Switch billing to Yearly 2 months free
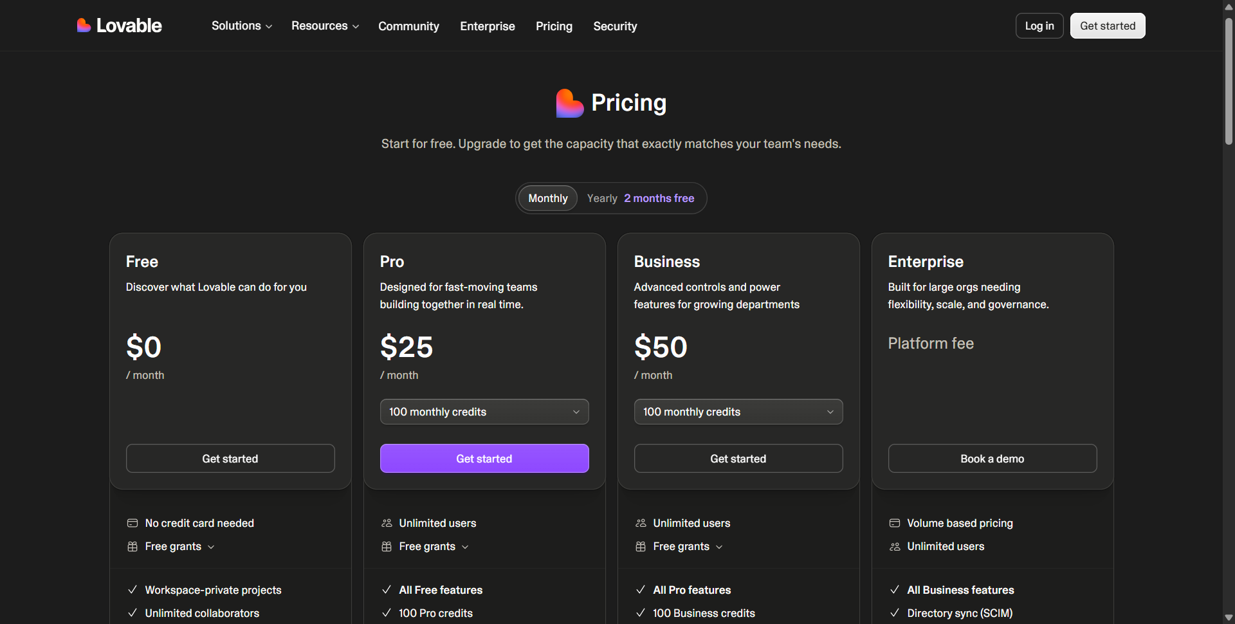 (641, 198)
